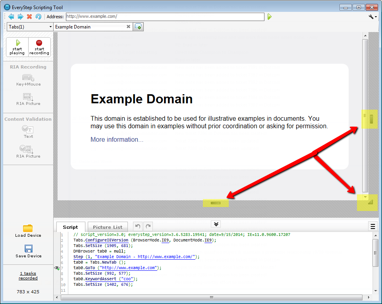Open the wrench settings menu
The height and width of the screenshot is (304, 382).
[372, 17]
